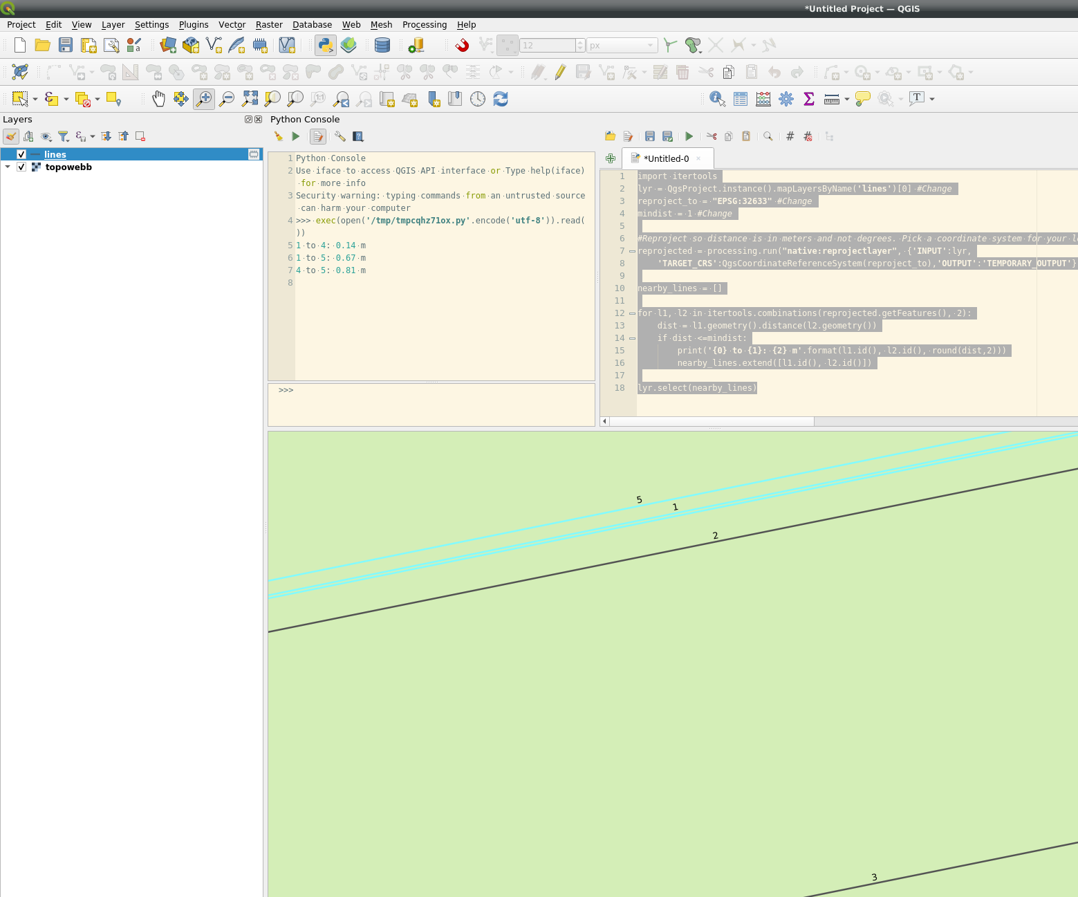
Task: Add a new editor tab with plus icon
Action: click(x=611, y=158)
